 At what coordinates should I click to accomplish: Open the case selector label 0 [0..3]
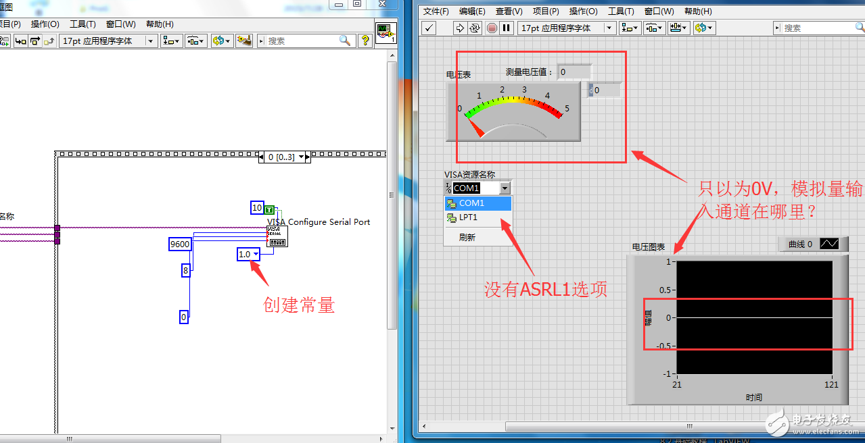285,157
